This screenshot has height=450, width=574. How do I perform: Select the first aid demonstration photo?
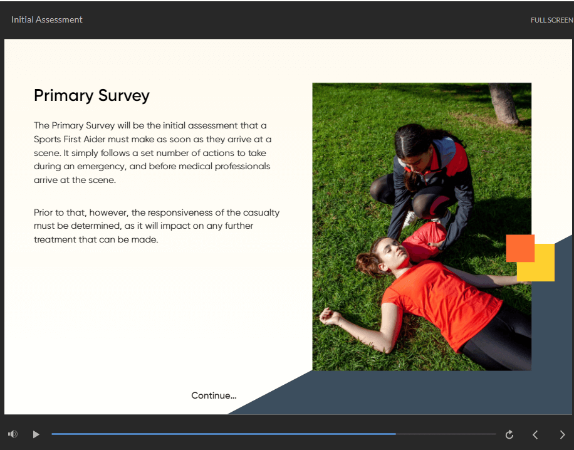tap(421, 226)
